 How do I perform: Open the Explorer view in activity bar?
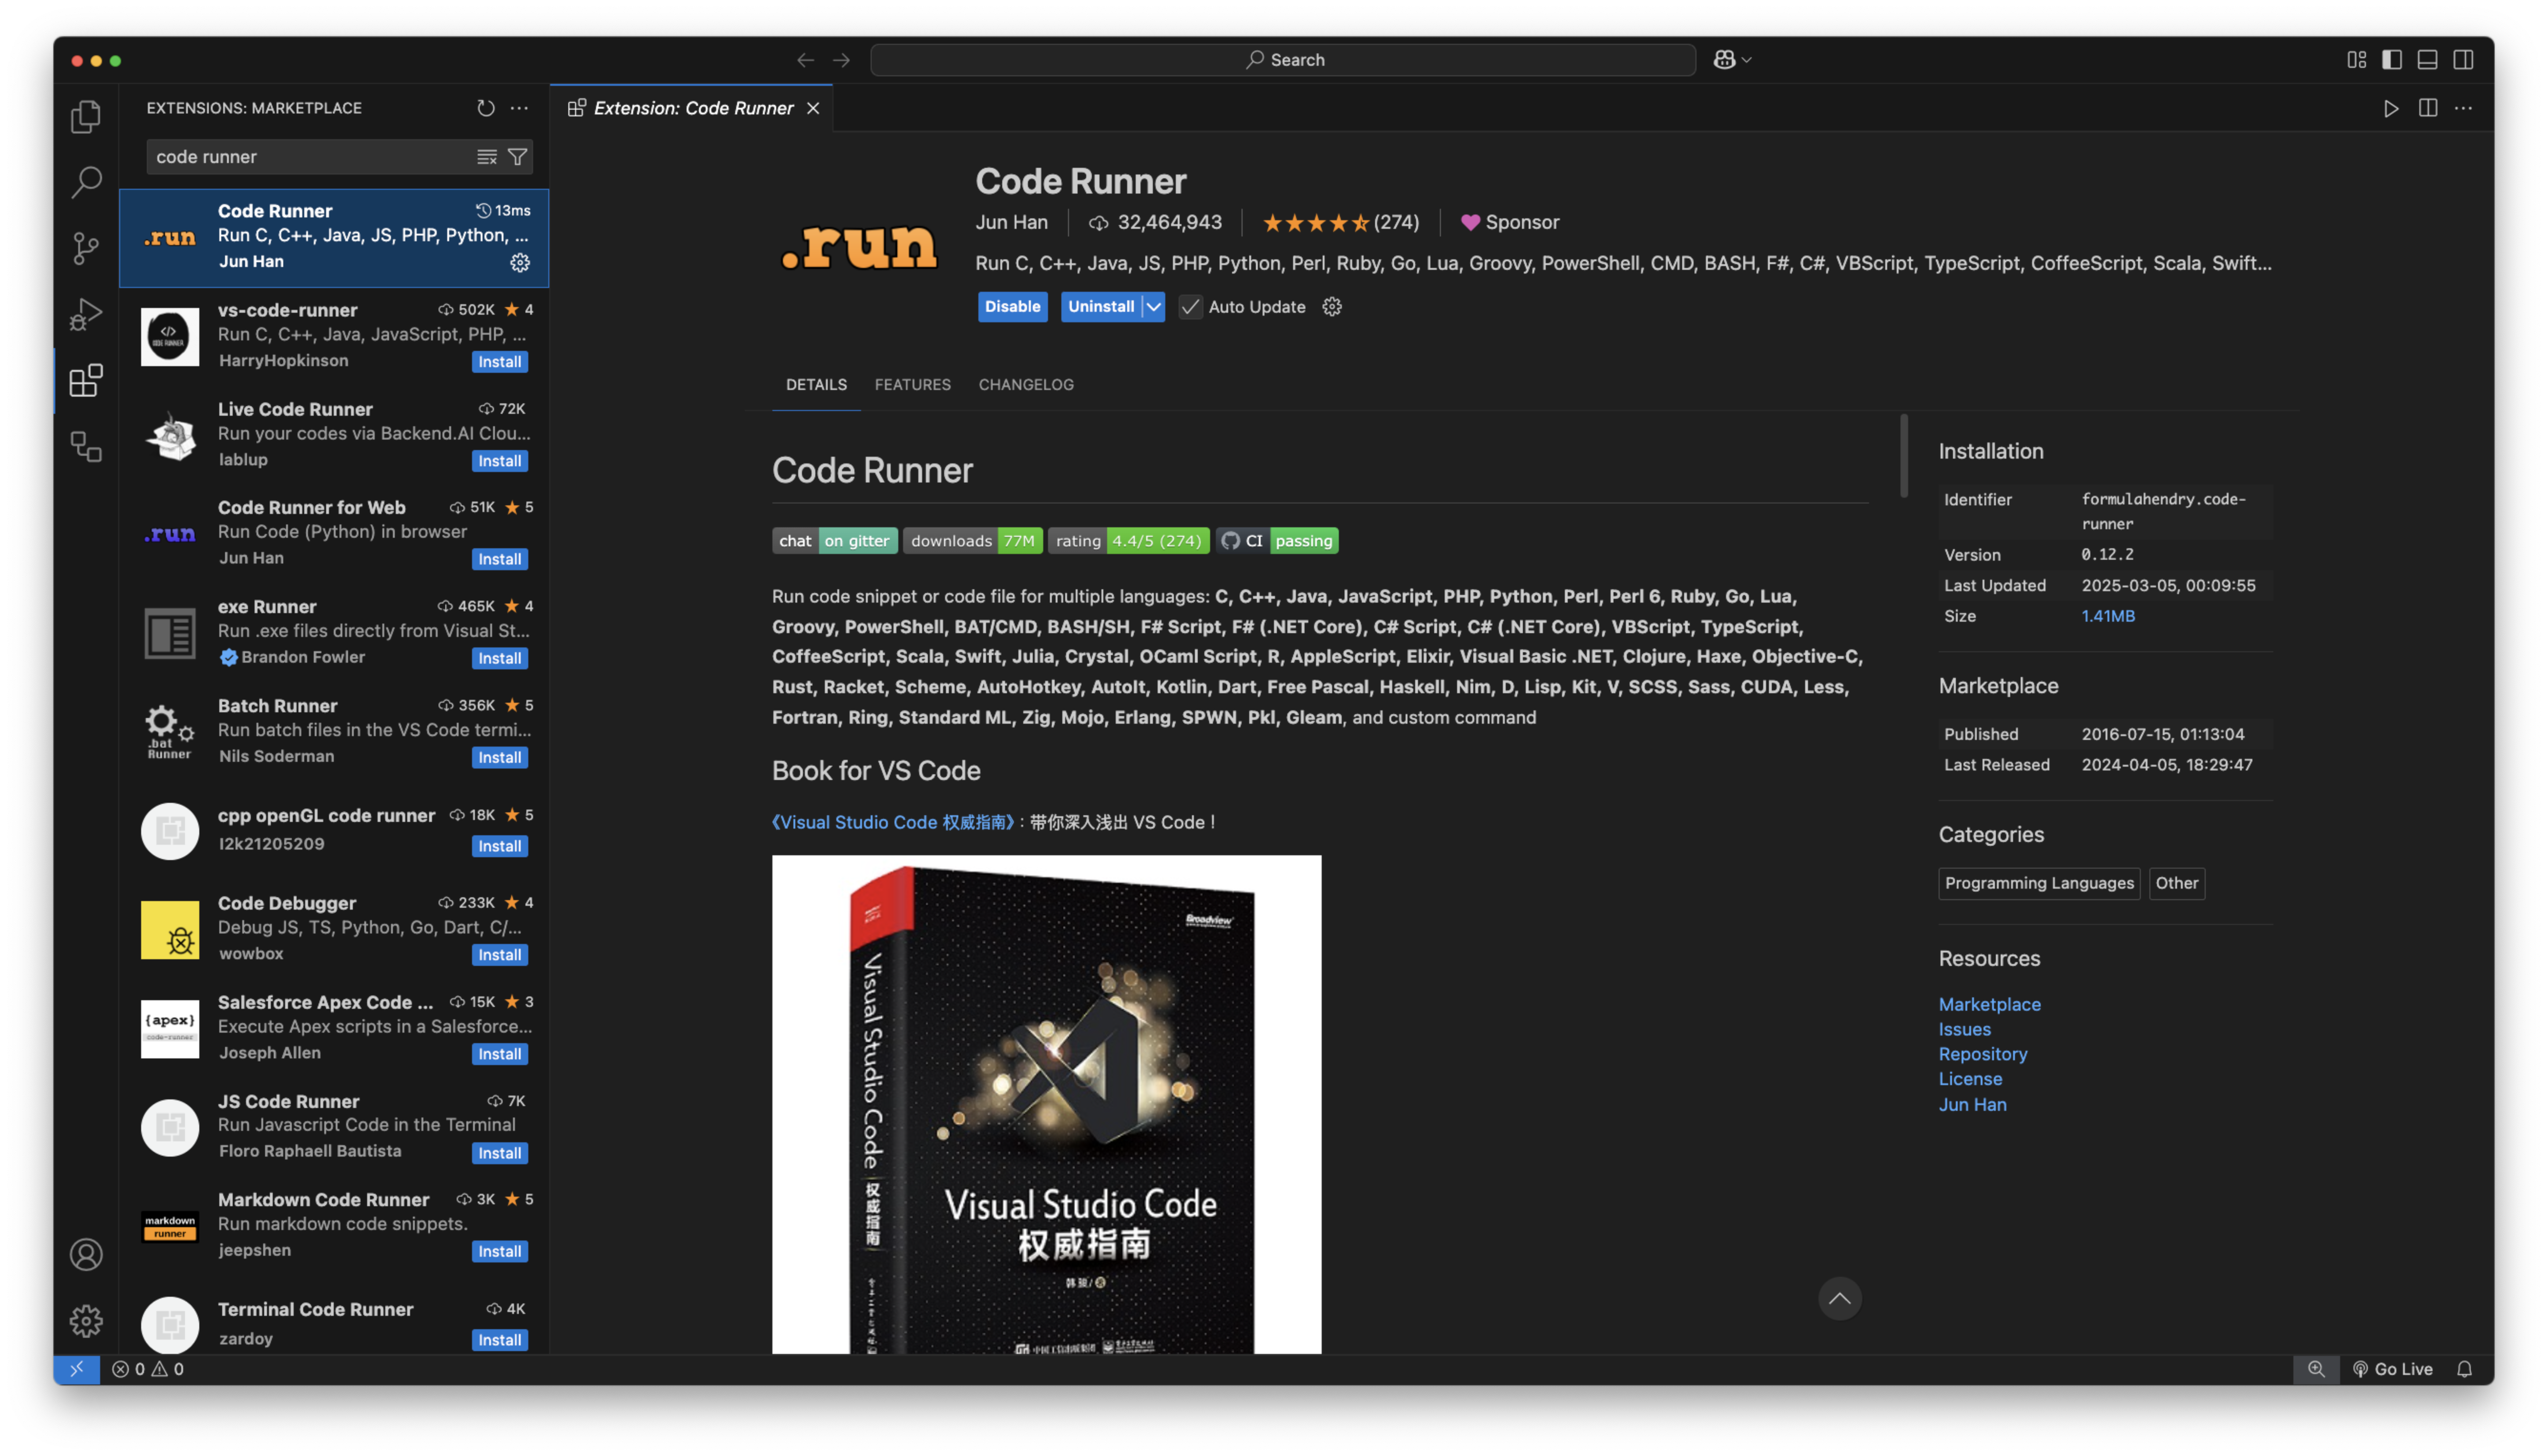pyautogui.click(x=86, y=116)
